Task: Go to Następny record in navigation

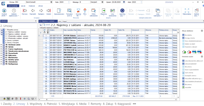Action: (x=41, y=12)
